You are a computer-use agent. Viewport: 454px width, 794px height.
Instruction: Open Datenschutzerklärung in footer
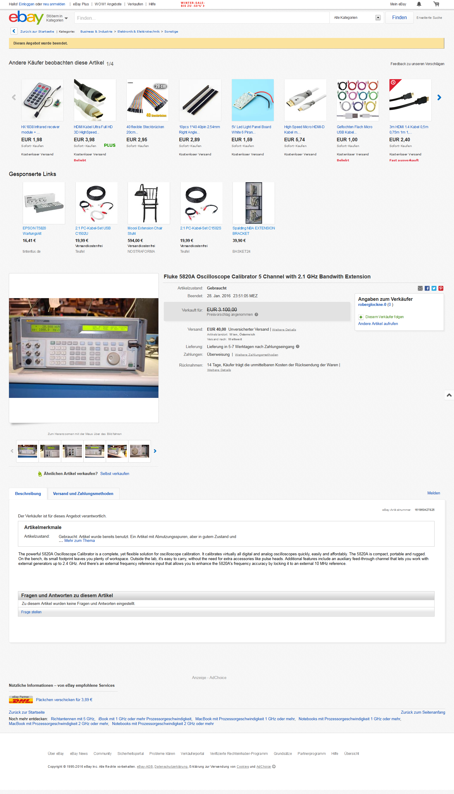point(171,767)
